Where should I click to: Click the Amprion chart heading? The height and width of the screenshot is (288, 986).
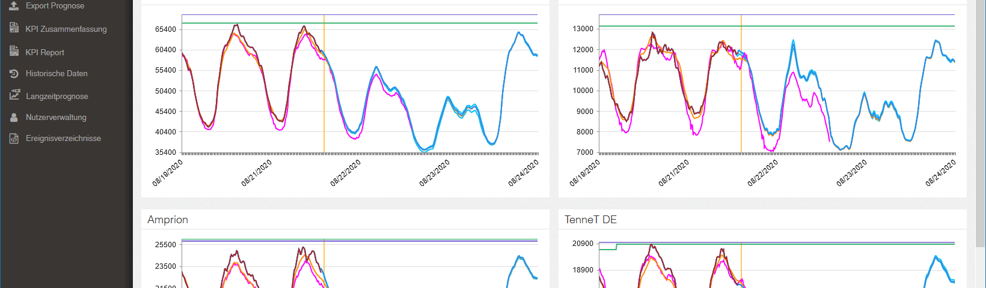(168, 220)
